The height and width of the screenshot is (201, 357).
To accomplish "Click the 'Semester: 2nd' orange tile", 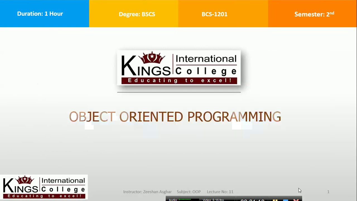I will click(x=312, y=14).
